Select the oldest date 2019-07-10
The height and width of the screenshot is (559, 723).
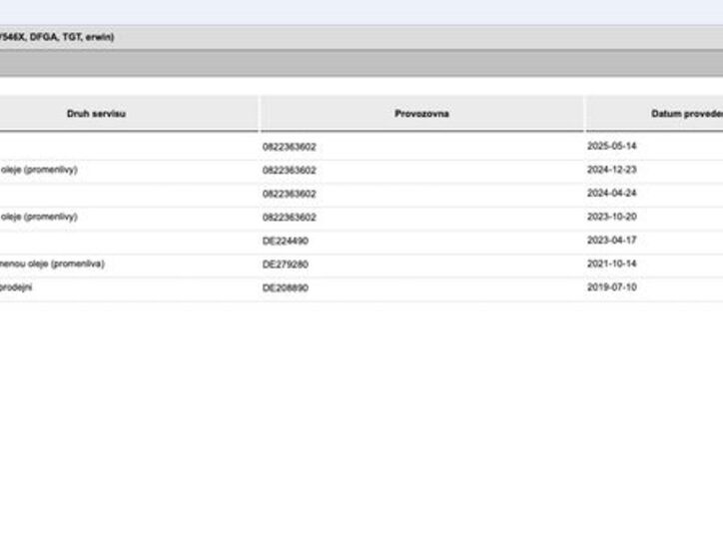[x=611, y=287]
